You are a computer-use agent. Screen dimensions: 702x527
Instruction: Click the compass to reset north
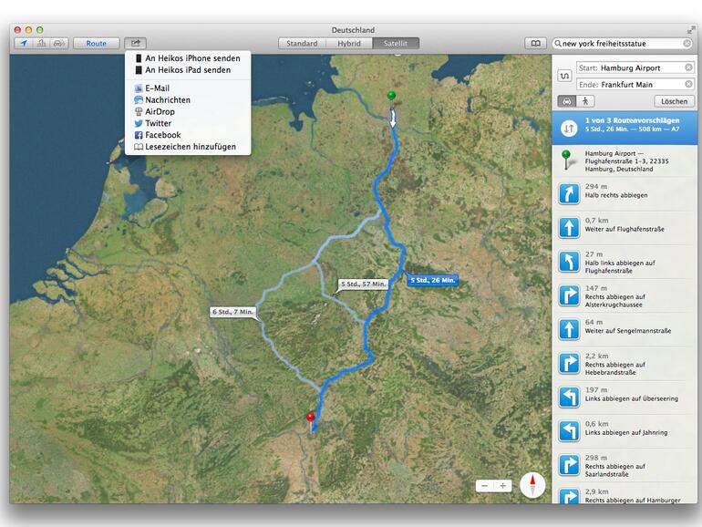click(532, 485)
